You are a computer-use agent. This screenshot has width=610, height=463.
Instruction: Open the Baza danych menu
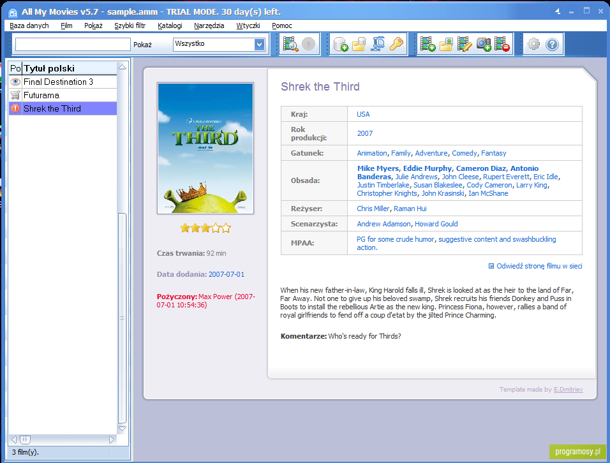[29, 26]
